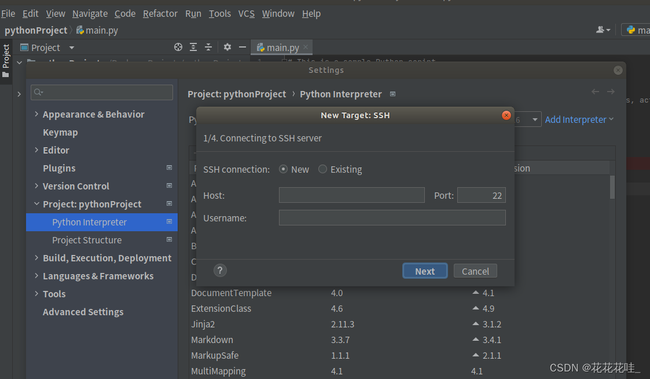Select the MultiMapping package row
The width and height of the screenshot is (650, 379).
pos(399,371)
